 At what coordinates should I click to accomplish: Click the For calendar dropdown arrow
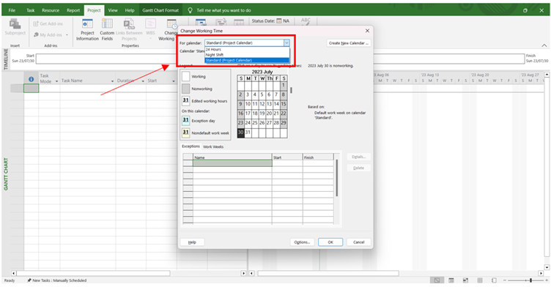click(286, 43)
